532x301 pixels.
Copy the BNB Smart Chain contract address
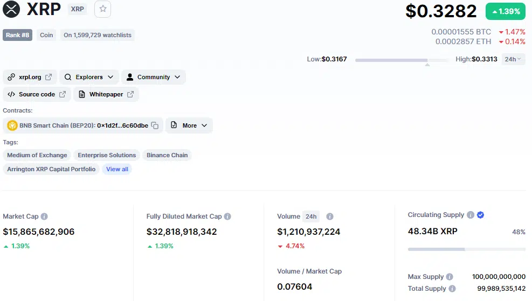(x=155, y=125)
